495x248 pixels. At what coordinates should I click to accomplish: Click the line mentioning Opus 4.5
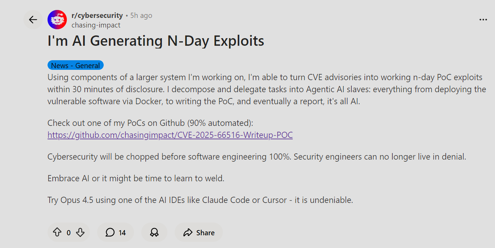200,200
